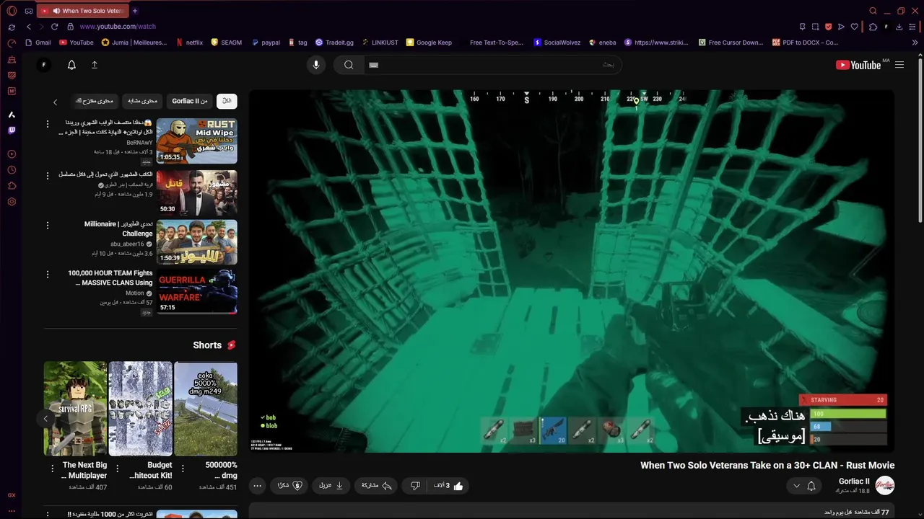This screenshot has height=519, width=924.
Task: Open options for The Next Big short
Action: [52, 469]
